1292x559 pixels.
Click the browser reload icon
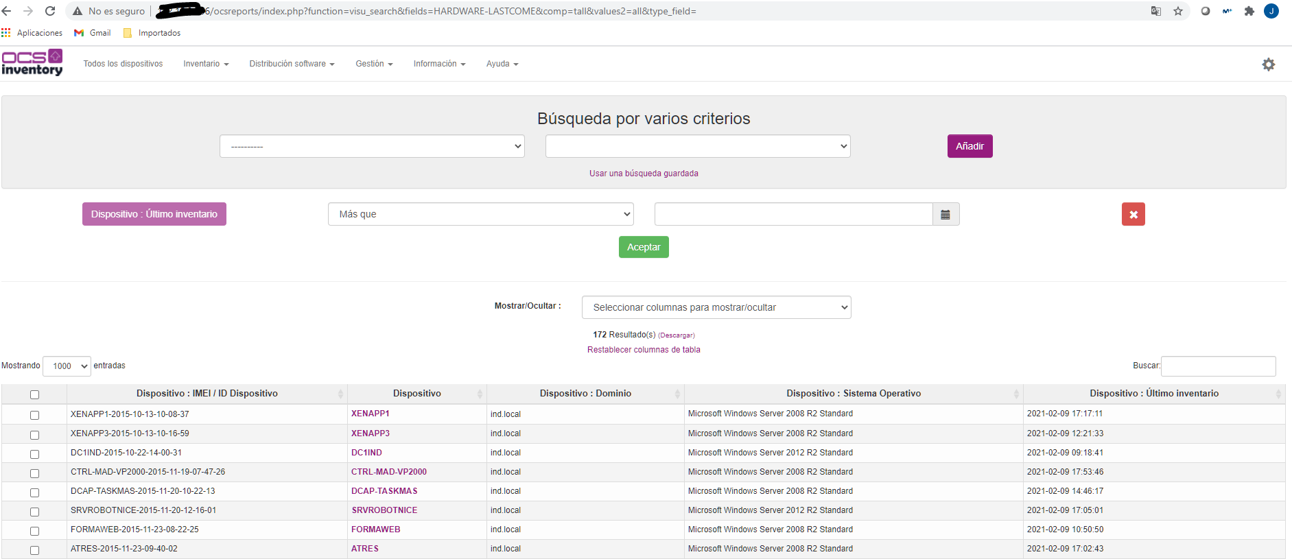50,11
